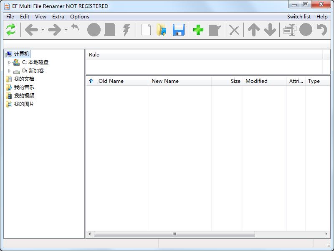334x251 pixels.
Task: Open the View menu
Action: [x=40, y=17]
